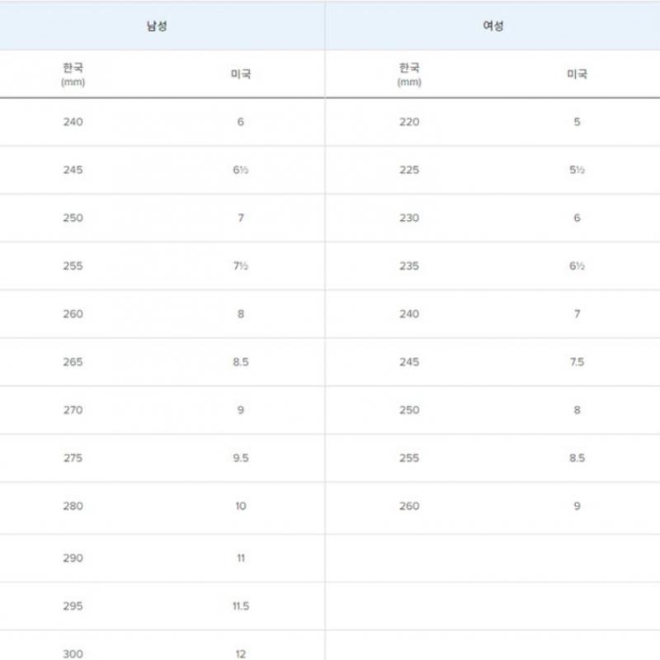Image resolution: width=660 pixels, height=660 pixels.
Task: Click the 여성 column group header
Action: point(493,26)
